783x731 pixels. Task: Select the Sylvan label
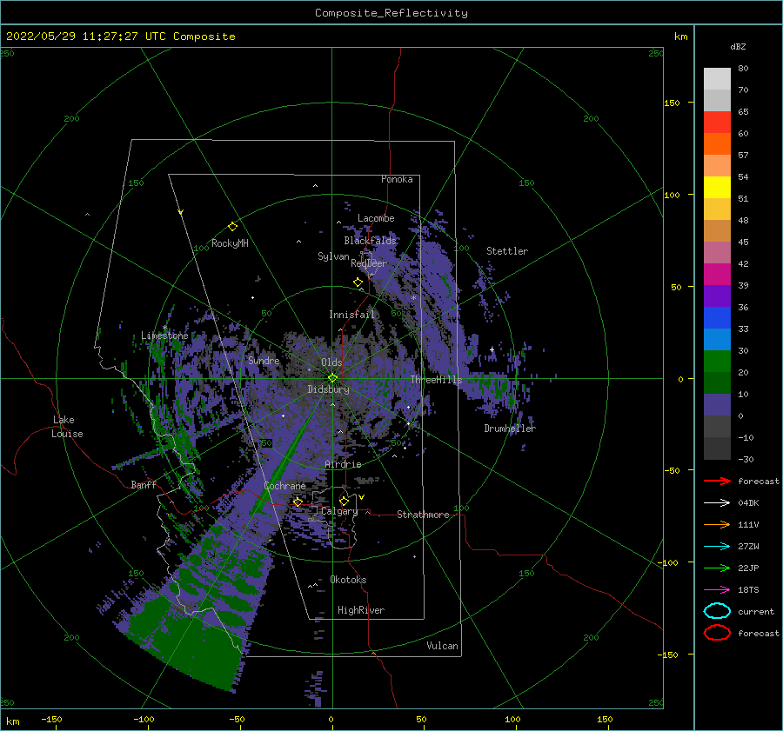point(333,256)
